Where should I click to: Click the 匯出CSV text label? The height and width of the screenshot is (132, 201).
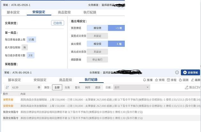click(x=195, y=87)
